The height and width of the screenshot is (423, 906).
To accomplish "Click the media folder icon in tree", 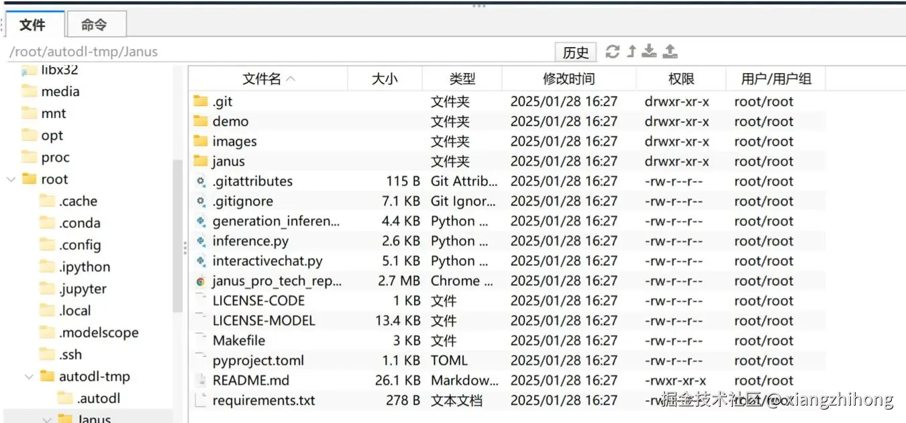I will (29, 91).
